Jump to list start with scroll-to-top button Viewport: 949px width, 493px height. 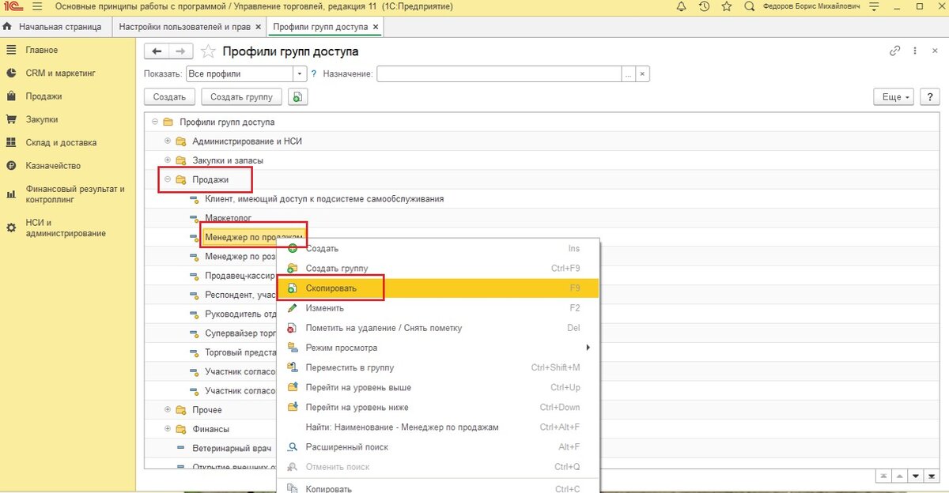[x=883, y=476]
